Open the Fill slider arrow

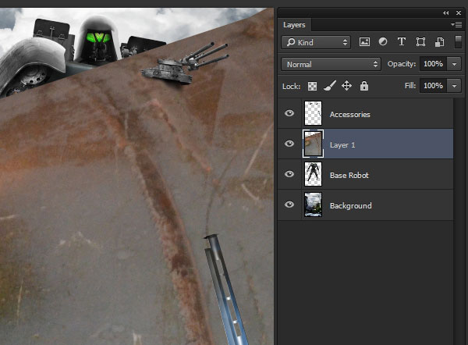454,86
